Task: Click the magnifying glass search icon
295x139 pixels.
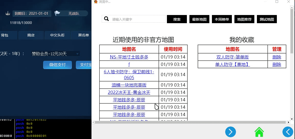Action: (106, 19)
